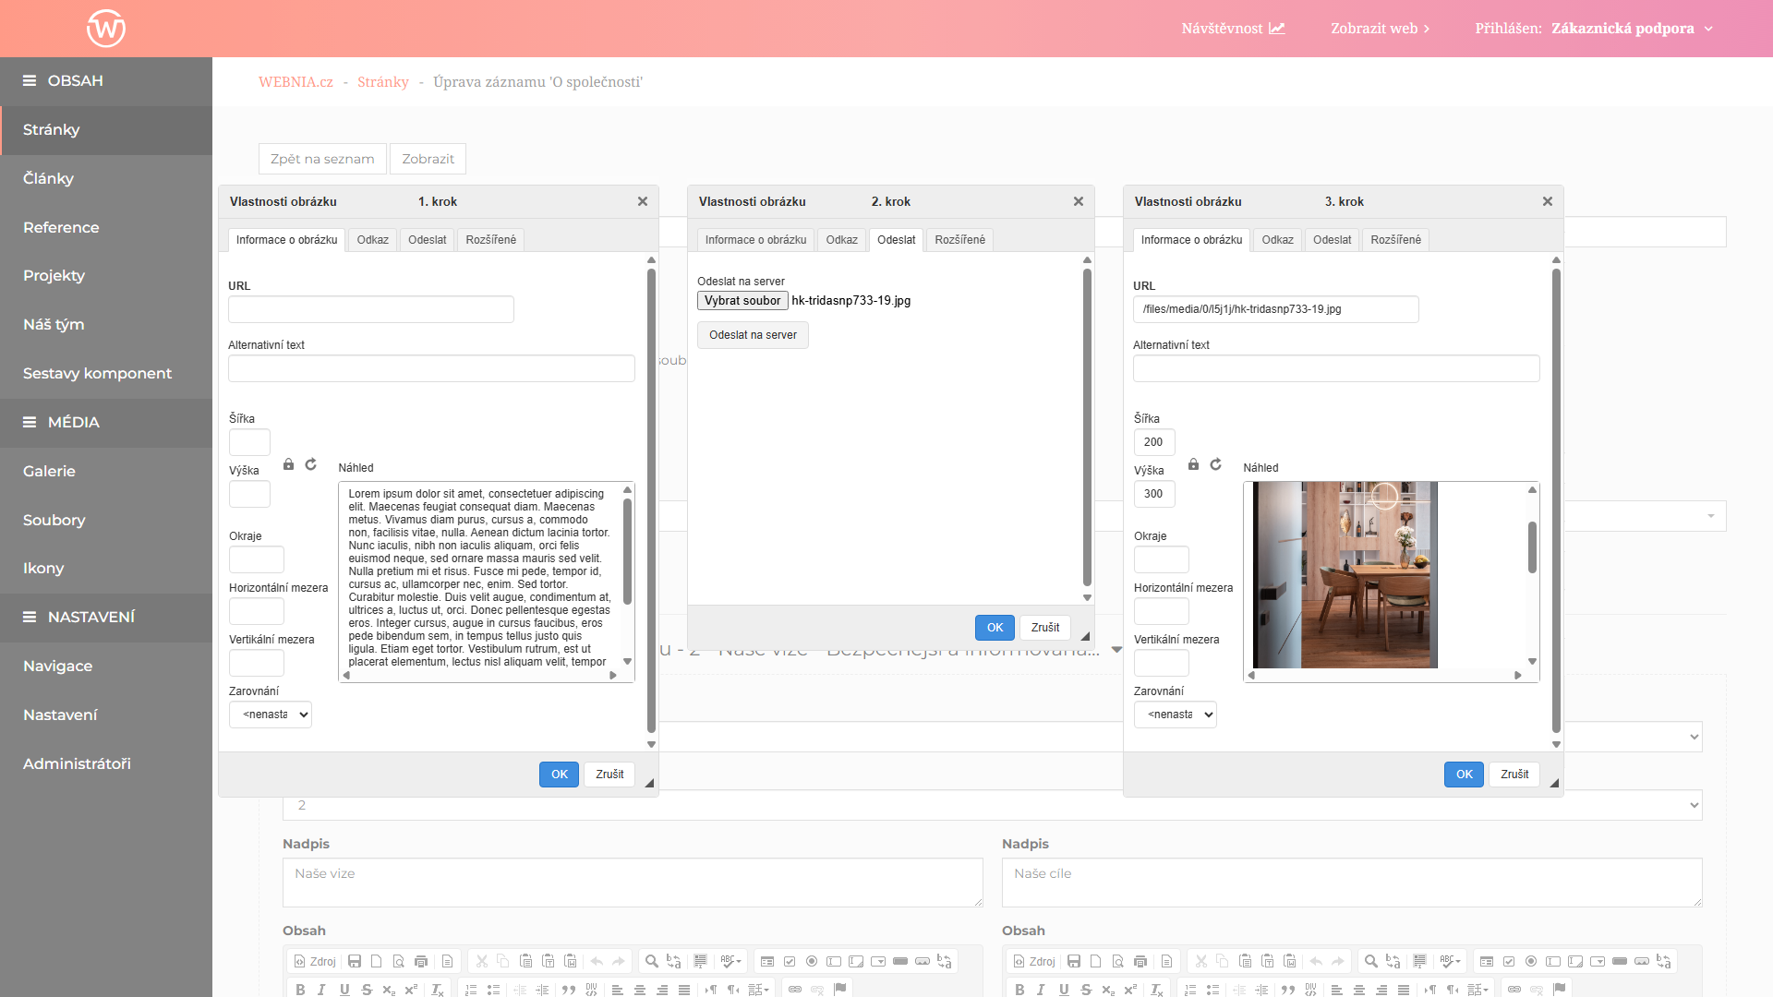The width and height of the screenshot is (1773, 997).
Task: Open Zarovnání dropdown in step 3 dialog
Action: click(x=1176, y=715)
